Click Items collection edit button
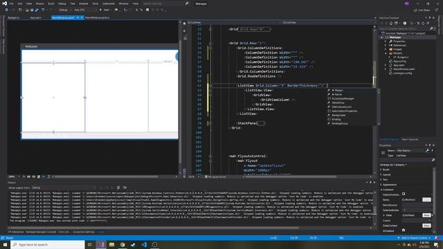The width and height of the screenshot is (443, 249). 426,200
